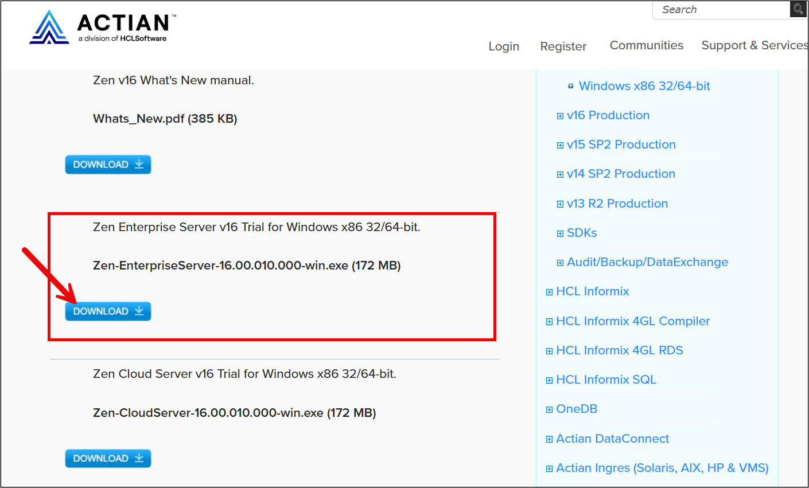Screen dimensions: 809x488
Task: Download Whats_New.pdf file
Action: [x=108, y=165]
